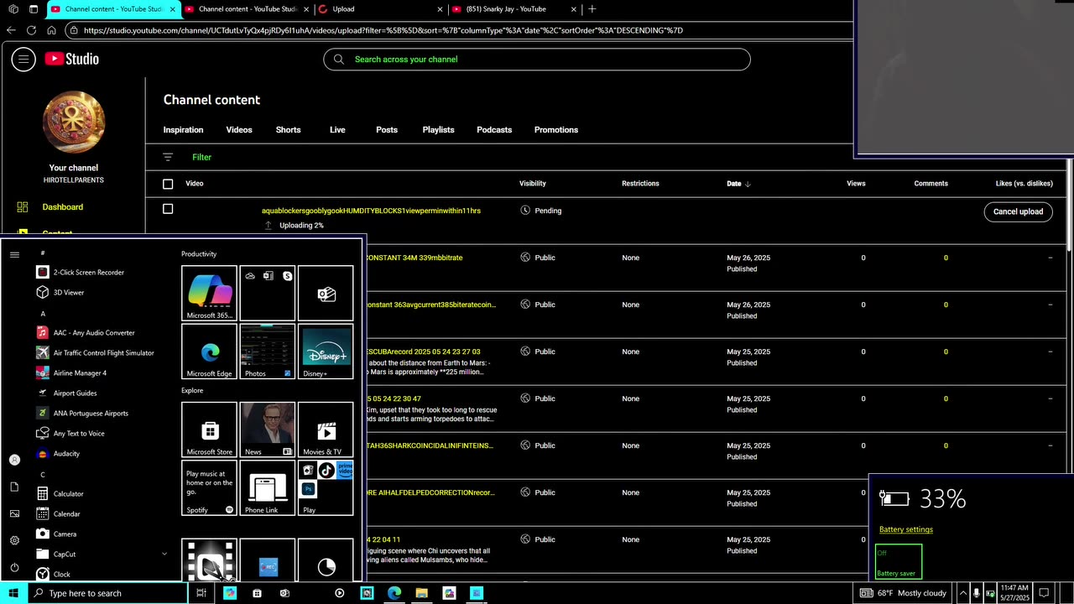Open Any Text to Voice
This screenshot has height=604, width=1074.
pyautogui.click(x=71, y=434)
